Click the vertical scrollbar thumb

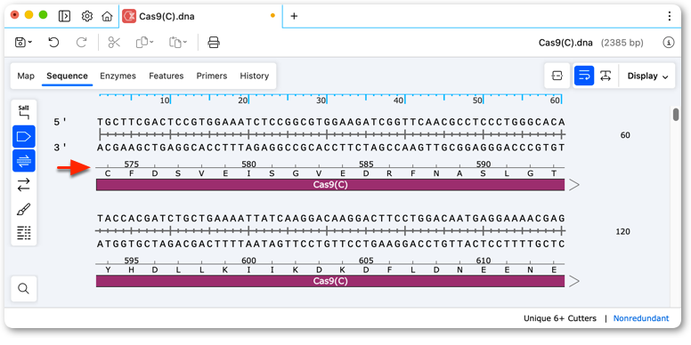676,115
